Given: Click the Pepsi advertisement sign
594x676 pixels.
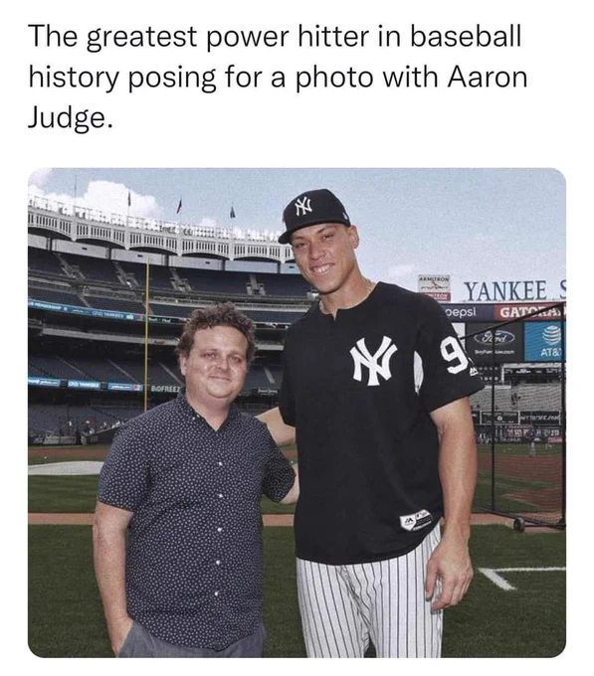Looking at the screenshot, I should click(x=461, y=312).
